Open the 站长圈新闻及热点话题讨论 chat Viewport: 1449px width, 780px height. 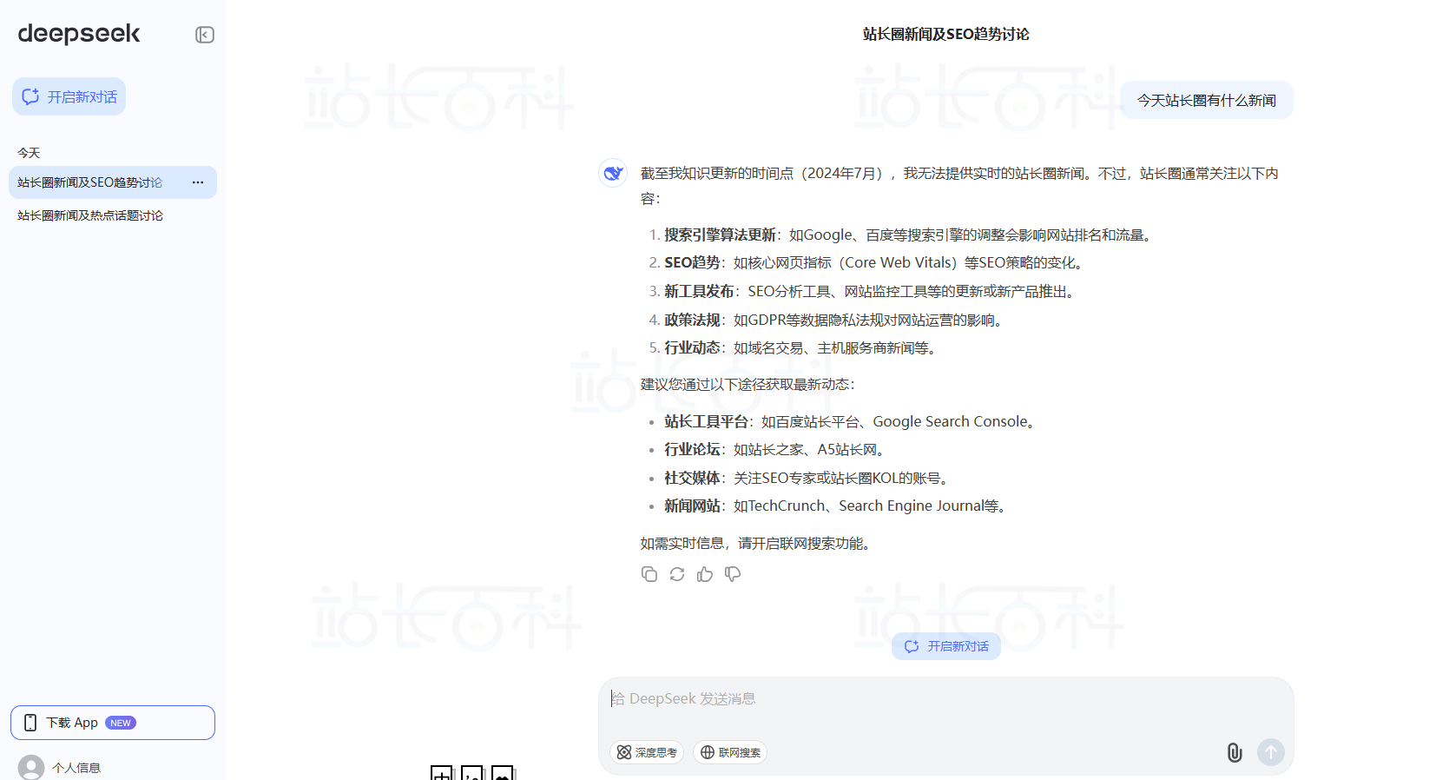[x=113, y=215]
